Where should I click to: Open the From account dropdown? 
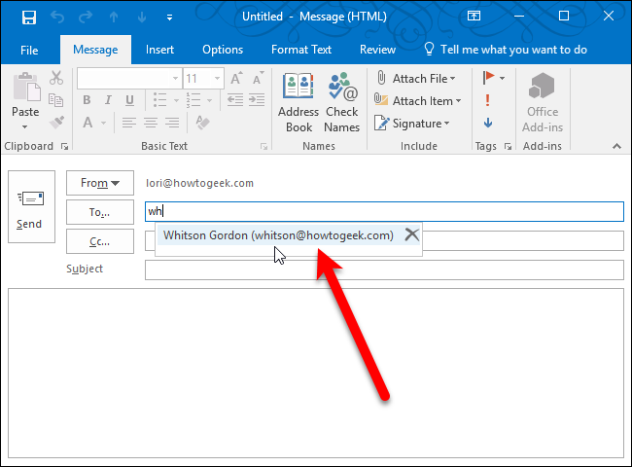coord(100,183)
